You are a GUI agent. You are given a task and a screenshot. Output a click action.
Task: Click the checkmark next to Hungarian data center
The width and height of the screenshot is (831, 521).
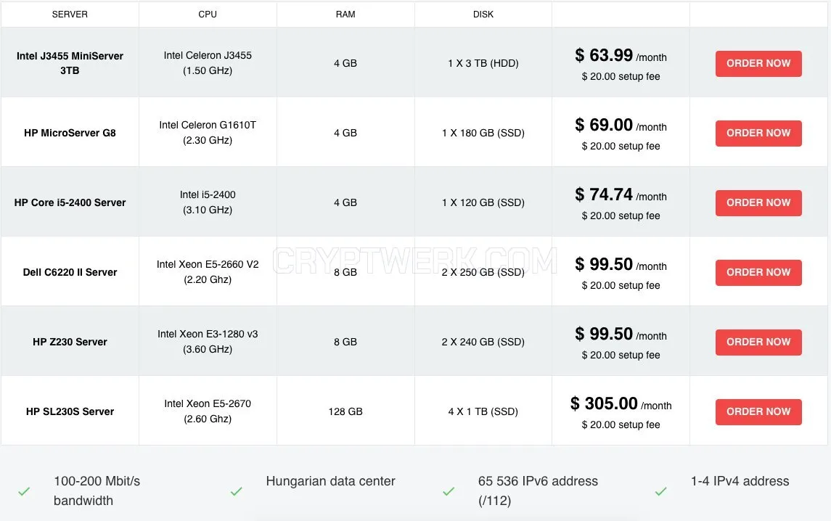tap(237, 491)
